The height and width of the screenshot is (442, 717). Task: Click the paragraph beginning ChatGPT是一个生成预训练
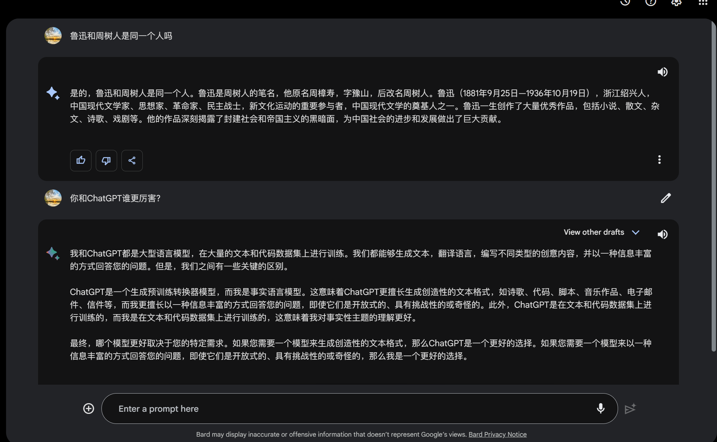click(361, 305)
